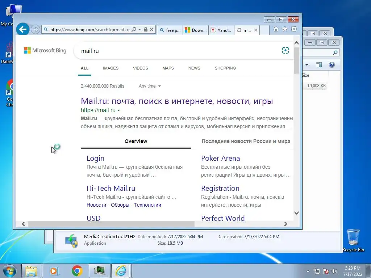Switch to IMAGES results
This screenshot has height=278, width=371.
(111, 68)
